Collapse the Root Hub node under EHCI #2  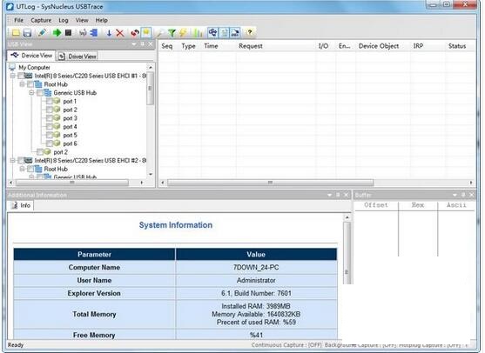22,169
